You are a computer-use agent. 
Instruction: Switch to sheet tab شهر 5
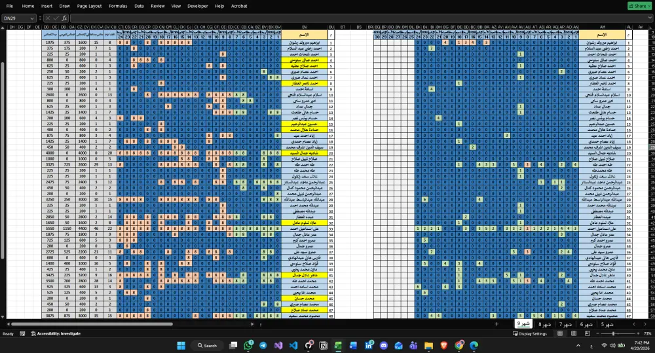point(607,324)
